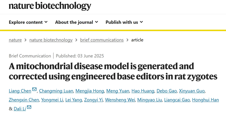
Task: Click the envelope icon beside Liang Chen
Action: (34, 89)
